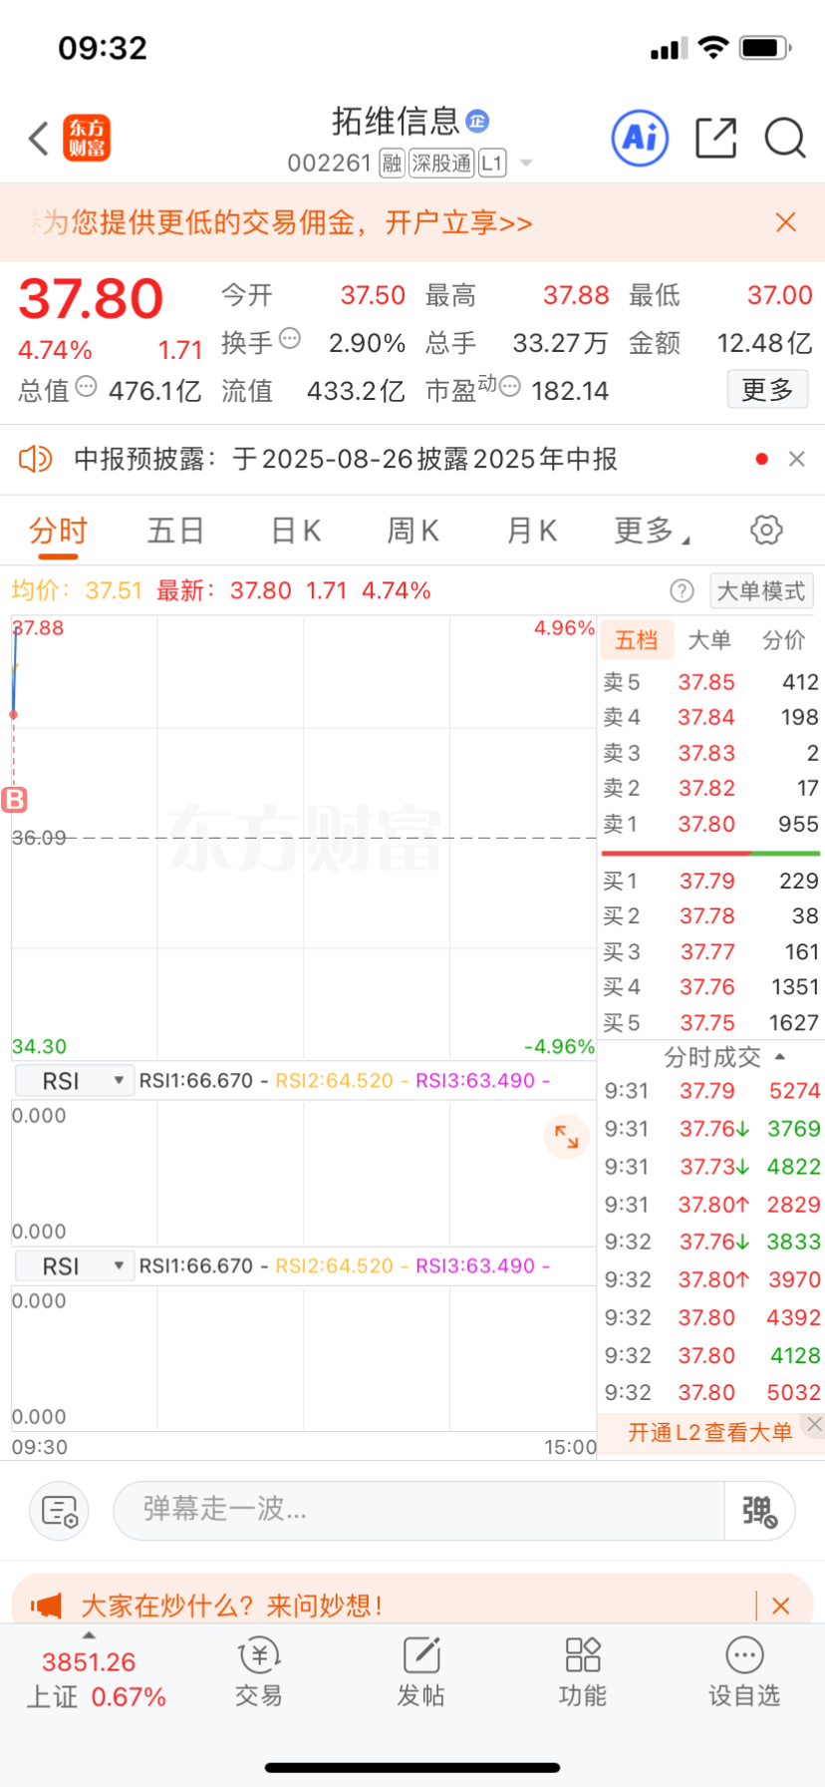The image size is (825, 1787).
Task: Collapse the 分时成交 trades list
Action: tap(724, 1057)
